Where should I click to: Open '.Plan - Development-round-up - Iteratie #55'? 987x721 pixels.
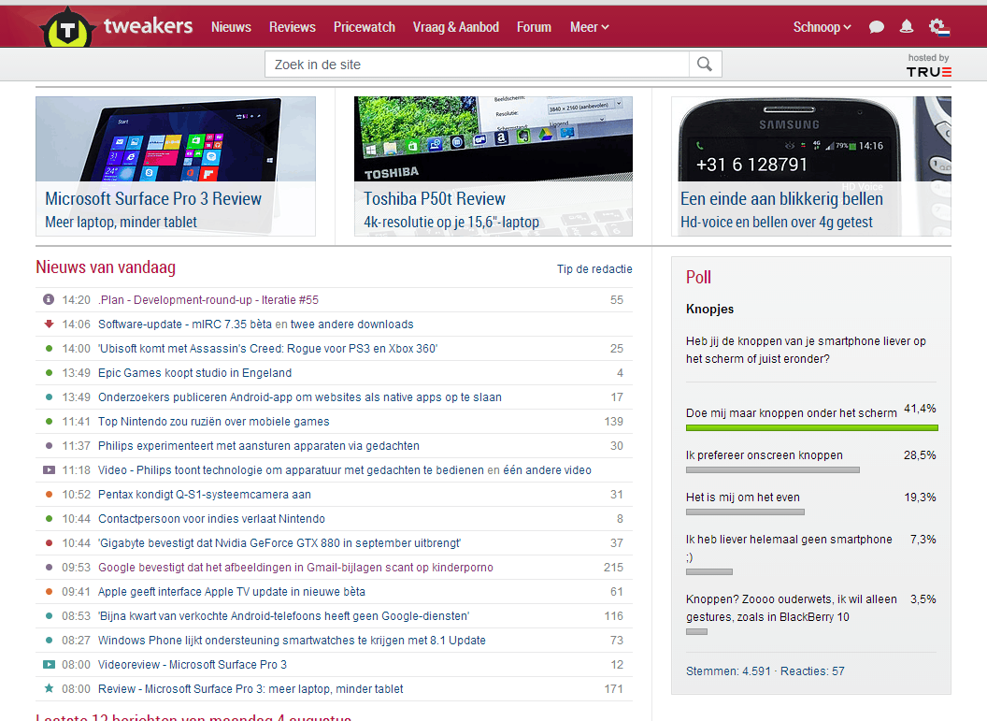[x=208, y=300]
